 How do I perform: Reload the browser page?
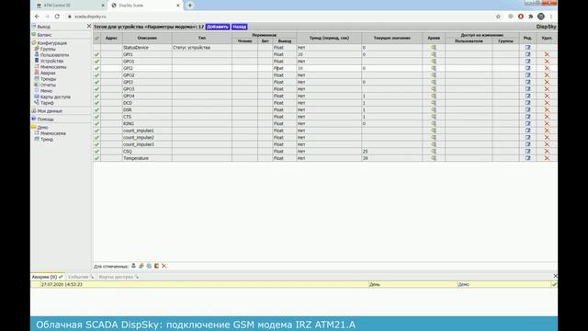pyautogui.click(x=57, y=17)
